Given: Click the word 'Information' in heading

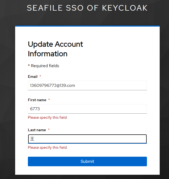Looking at the screenshot, I should click(x=48, y=54).
